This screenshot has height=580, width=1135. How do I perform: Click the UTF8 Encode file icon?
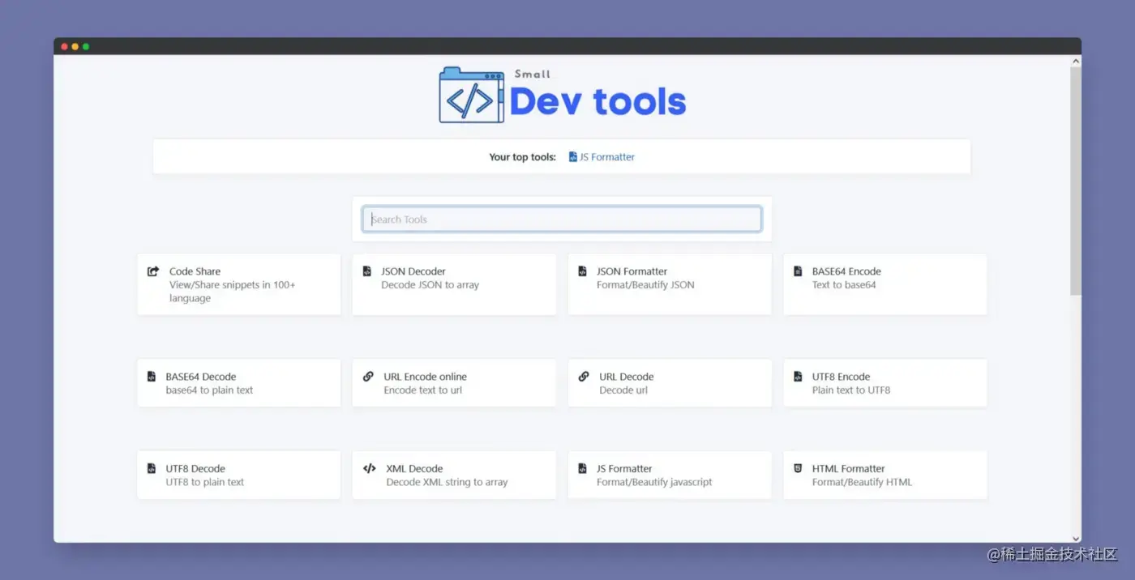pyautogui.click(x=798, y=377)
